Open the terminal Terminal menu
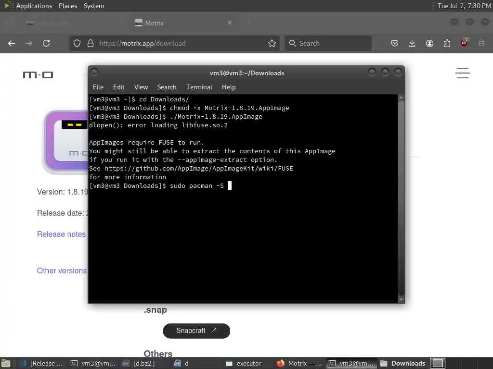 coord(199,87)
